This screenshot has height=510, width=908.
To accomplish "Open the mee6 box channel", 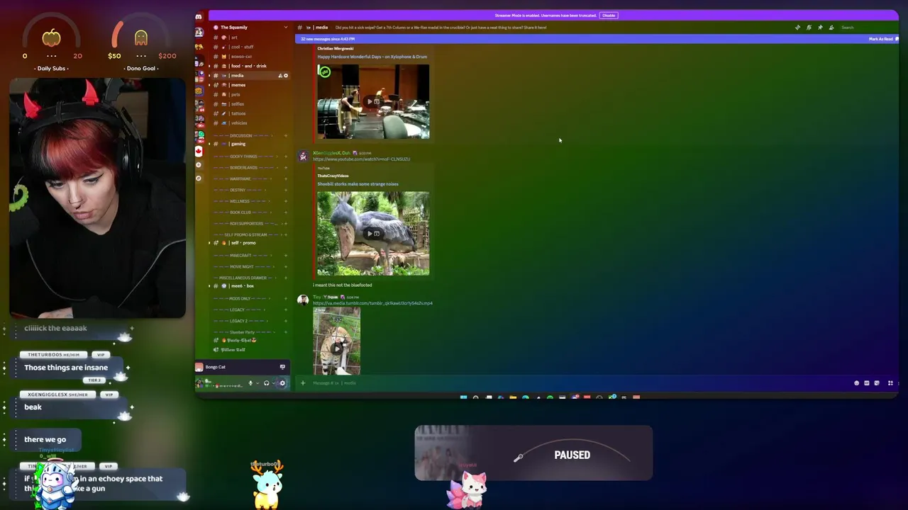I will (250, 286).
